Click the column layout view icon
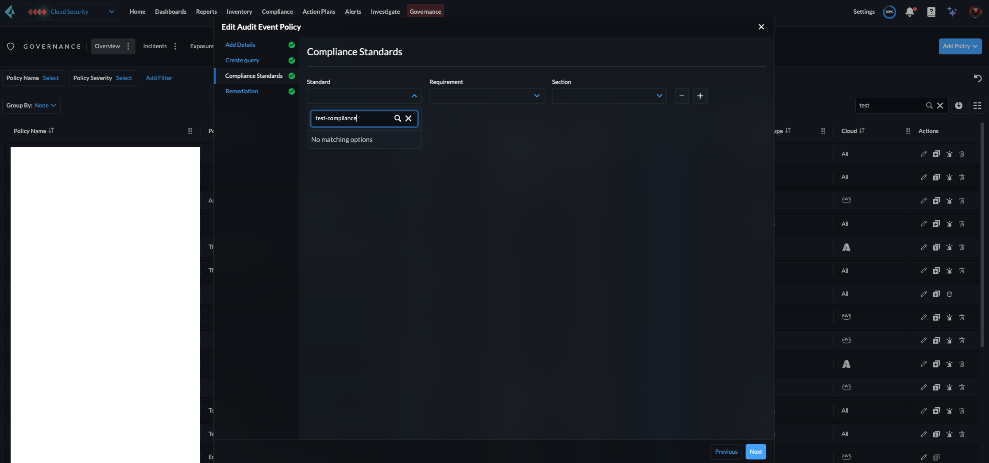The image size is (989, 463). pos(977,106)
